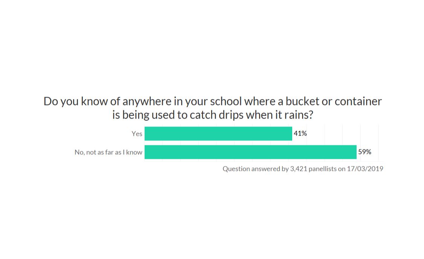Click the word "panellists" in the footnote
The height and width of the screenshot is (259, 424).
[x=323, y=169]
